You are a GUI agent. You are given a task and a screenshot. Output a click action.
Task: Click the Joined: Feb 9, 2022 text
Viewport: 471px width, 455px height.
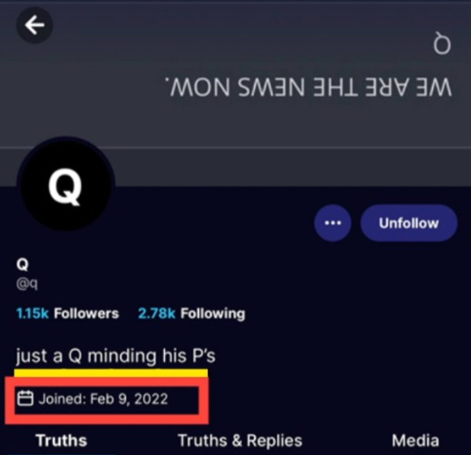103,399
